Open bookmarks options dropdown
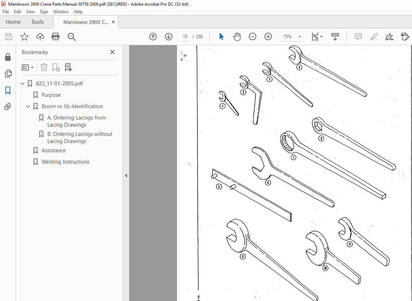Image resolution: width=412 pixels, height=301 pixels. pos(27,68)
